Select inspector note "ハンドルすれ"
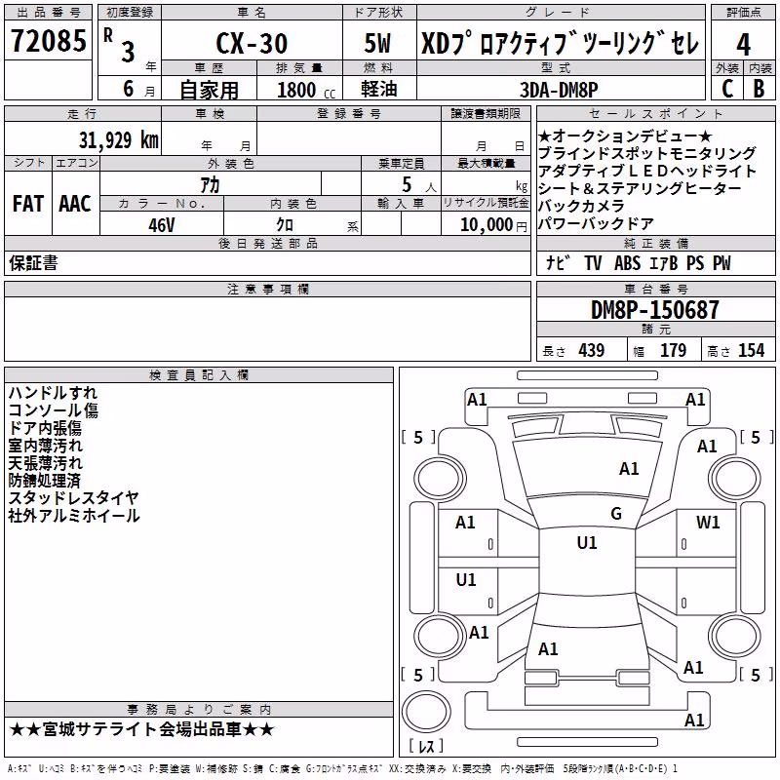 (53, 393)
